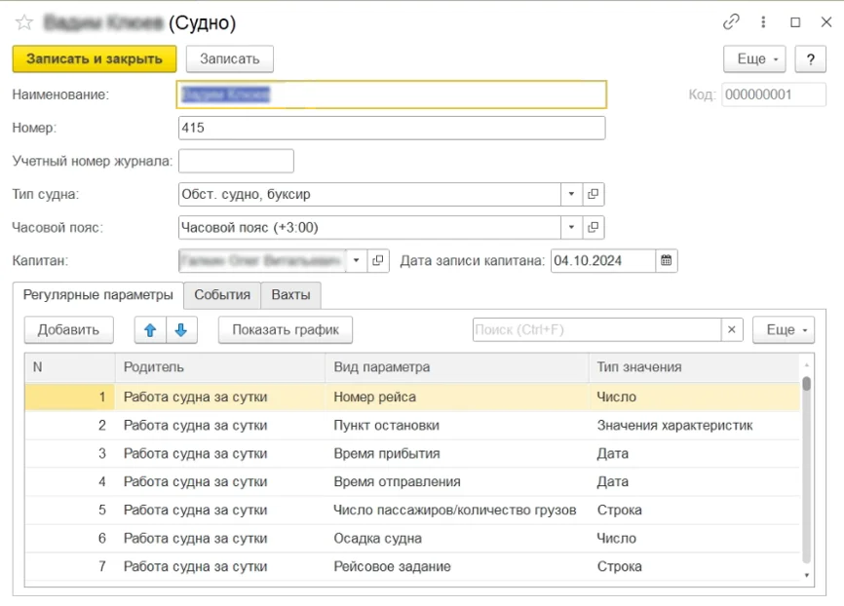Copy link using the chain icon
844x606 pixels.
click(x=731, y=21)
